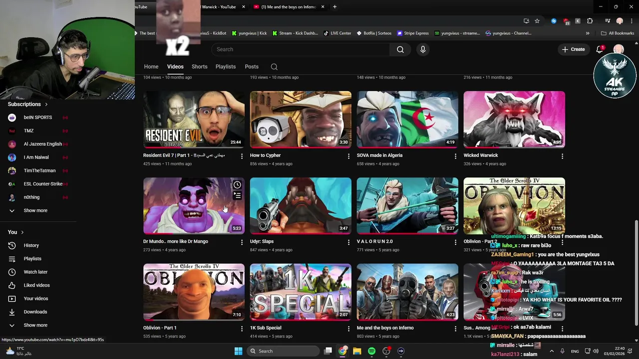This screenshot has height=359, width=639.
Task: Open the Chrome extensions puzzle icon
Action: pyautogui.click(x=590, y=21)
